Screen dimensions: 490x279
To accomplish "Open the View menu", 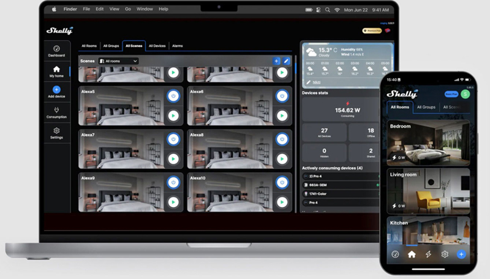I will (115, 9).
